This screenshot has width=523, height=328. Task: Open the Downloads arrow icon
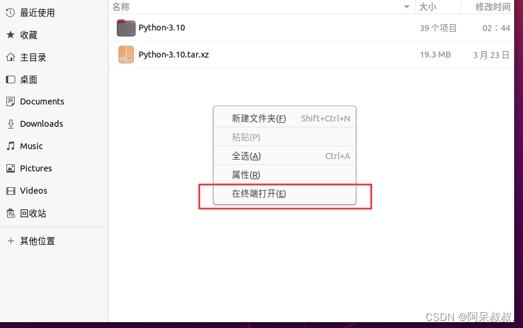[x=11, y=124]
